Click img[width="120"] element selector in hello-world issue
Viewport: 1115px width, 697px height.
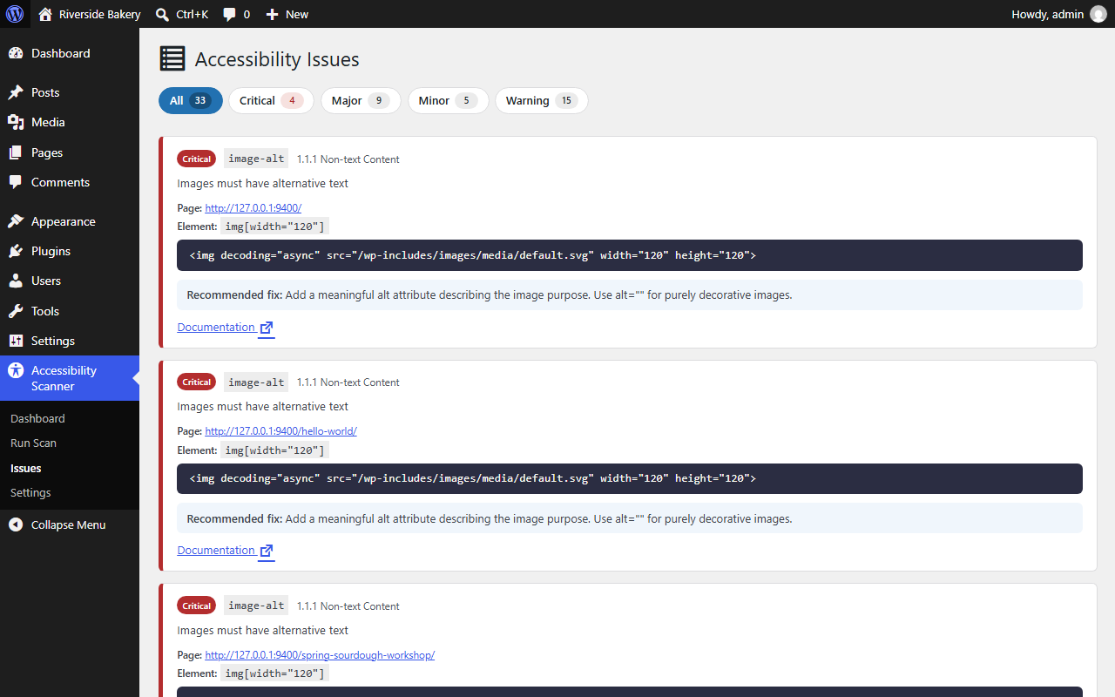coord(274,450)
